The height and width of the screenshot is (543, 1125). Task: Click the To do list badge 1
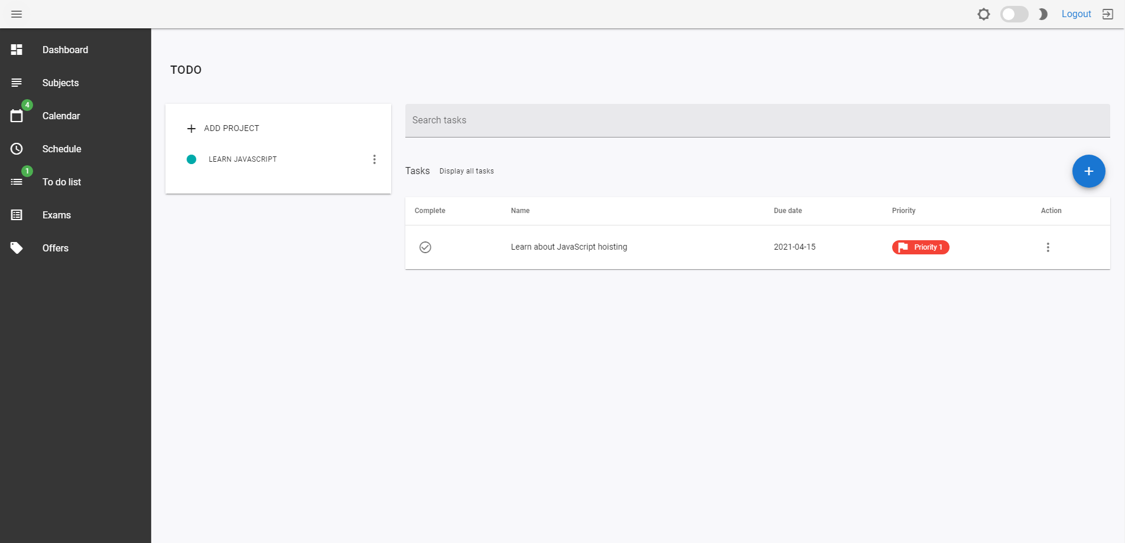tap(27, 171)
